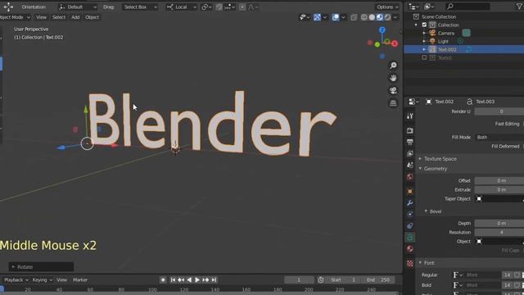Toggle the Collection visibility checkbox
Image resolution: width=524 pixels, height=295 pixels.
point(424,25)
